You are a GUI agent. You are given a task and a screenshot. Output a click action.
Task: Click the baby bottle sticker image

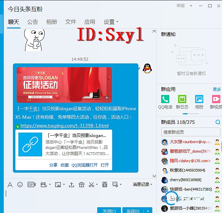pos(34,40)
